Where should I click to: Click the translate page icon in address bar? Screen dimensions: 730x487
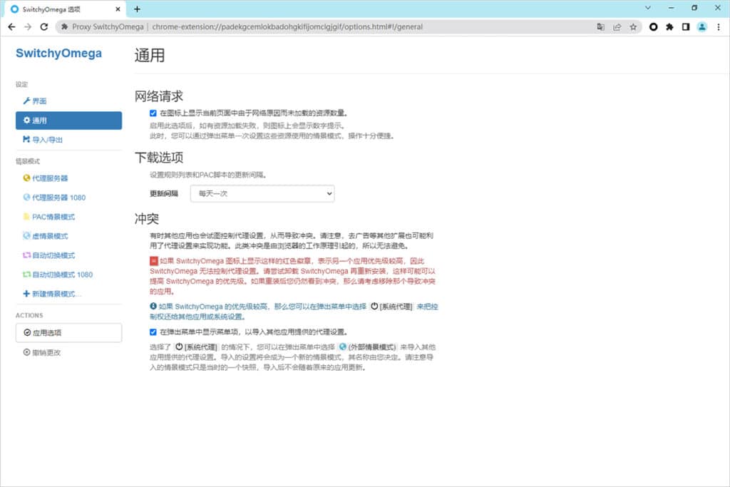tap(600, 27)
